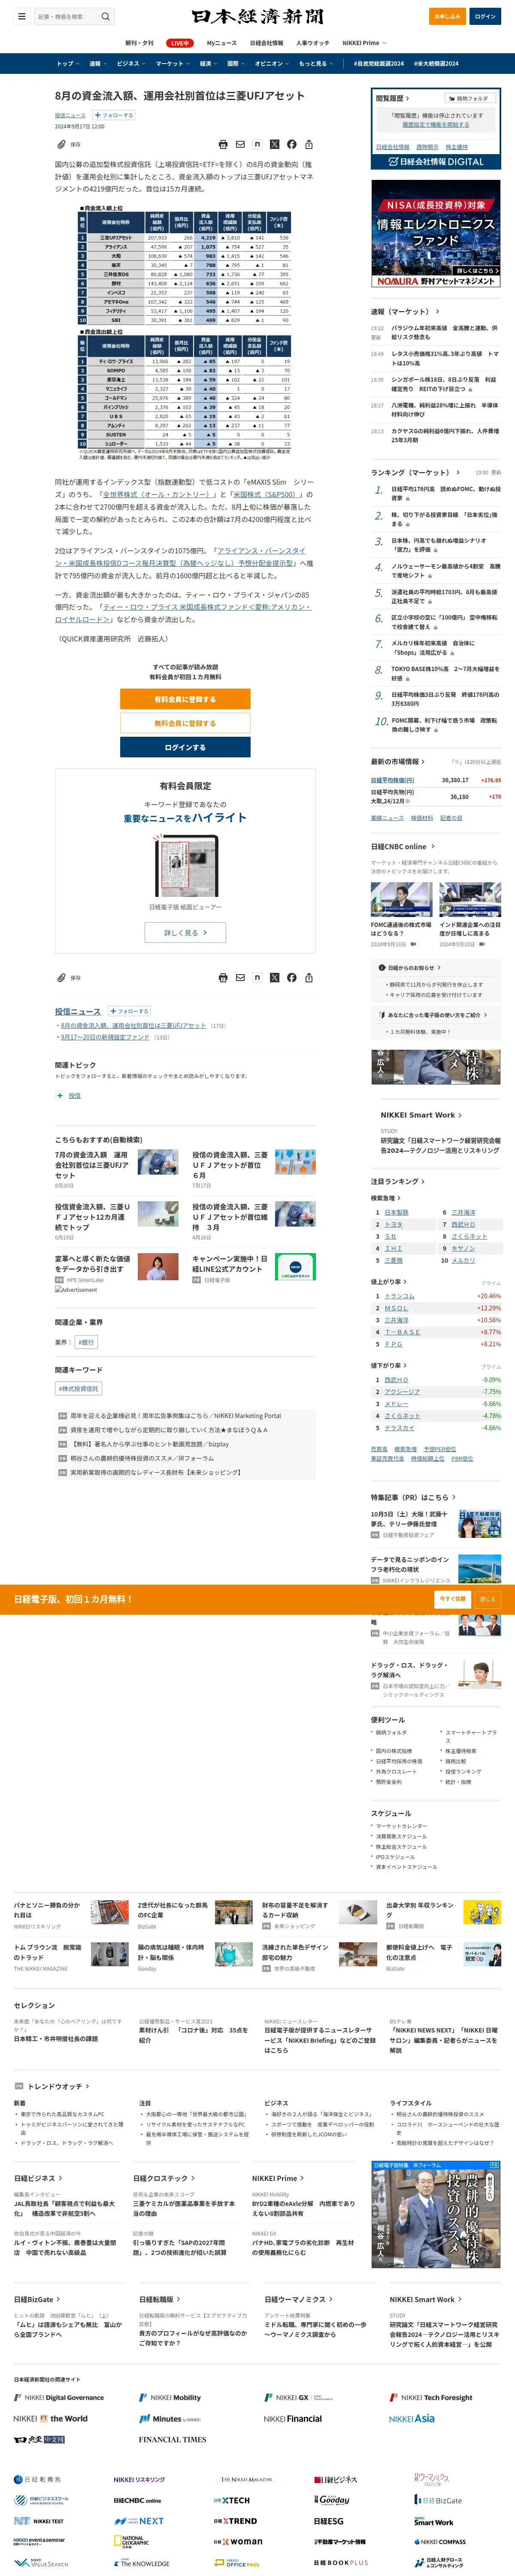Open the 朝刊・夕刊 header tab
515x2576 pixels.
(x=139, y=43)
